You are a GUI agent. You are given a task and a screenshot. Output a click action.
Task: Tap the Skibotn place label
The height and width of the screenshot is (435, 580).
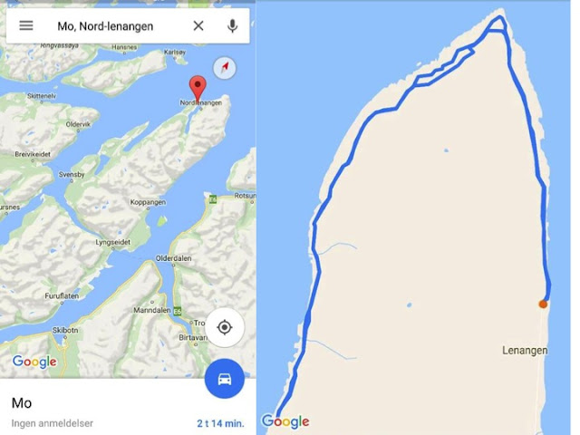65,330
